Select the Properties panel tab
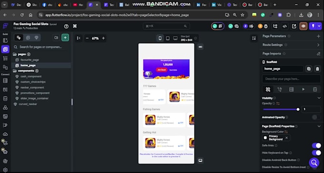The height and width of the screenshot is (173, 324). coord(268,89)
